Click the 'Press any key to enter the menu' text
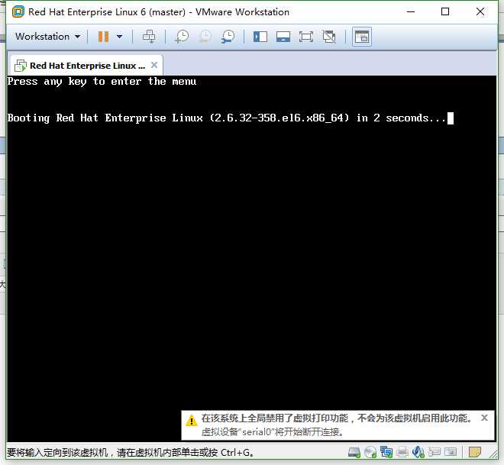Screen dimensions: 504x465 tap(102, 81)
